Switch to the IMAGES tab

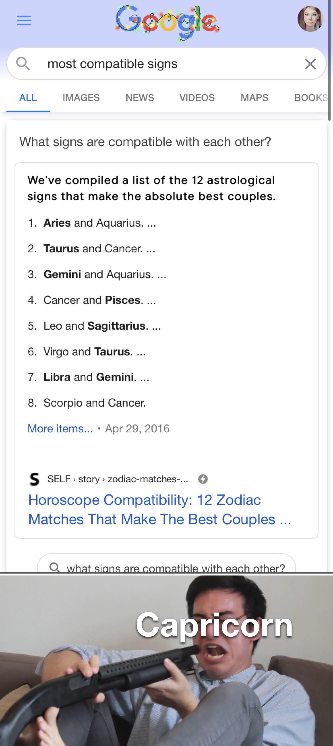81,97
